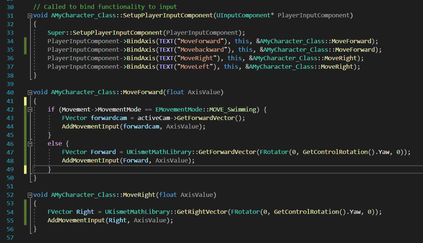The image size is (423, 243).
Task: Click UKismetMathLibrary on line 47
Action: (159, 152)
